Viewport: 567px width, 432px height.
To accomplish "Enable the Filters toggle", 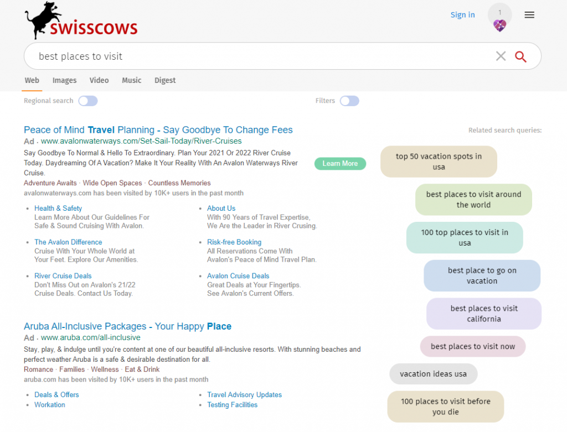I will pyautogui.click(x=349, y=101).
